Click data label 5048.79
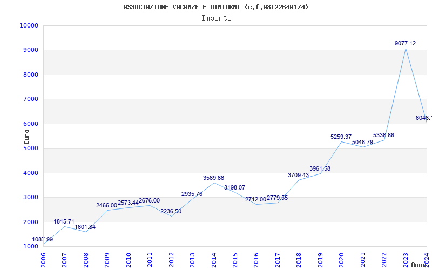Image resolution: width=432 pixels, height=270 pixels. click(x=362, y=142)
